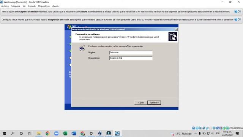Open the Ver menu
The height and width of the screenshot is (137, 243).
tap(24, 6)
